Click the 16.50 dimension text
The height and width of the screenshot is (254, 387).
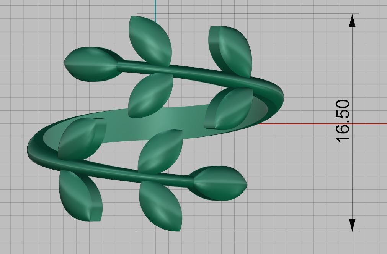click(x=343, y=121)
